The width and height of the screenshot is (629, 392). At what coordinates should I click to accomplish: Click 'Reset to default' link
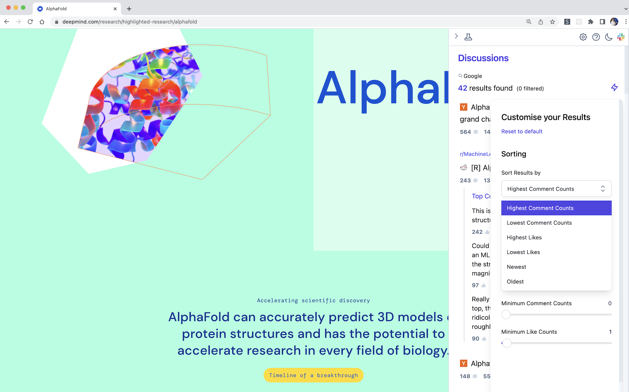point(521,131)
